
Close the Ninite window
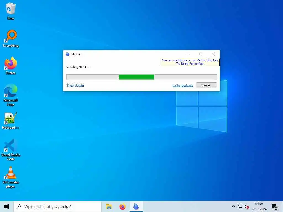213,54
